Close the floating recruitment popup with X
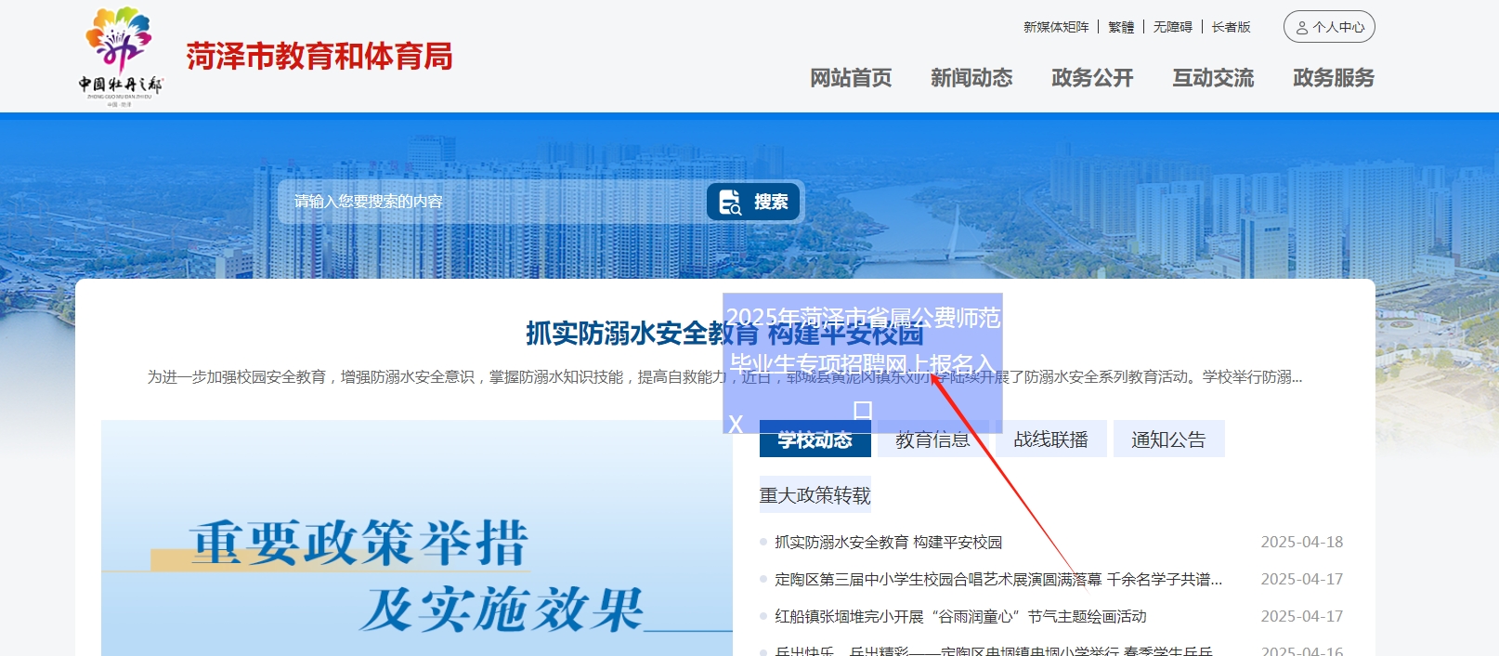Screen dimensions: 1499x656 [x=736, y=425]
